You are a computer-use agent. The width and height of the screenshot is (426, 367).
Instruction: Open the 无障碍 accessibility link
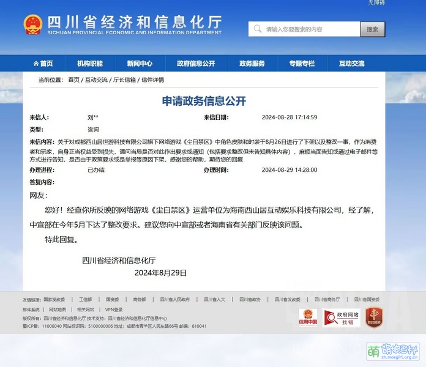point(376,2)
